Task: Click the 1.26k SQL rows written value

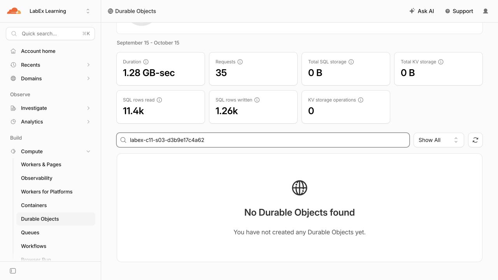Action: coord(227,111)
